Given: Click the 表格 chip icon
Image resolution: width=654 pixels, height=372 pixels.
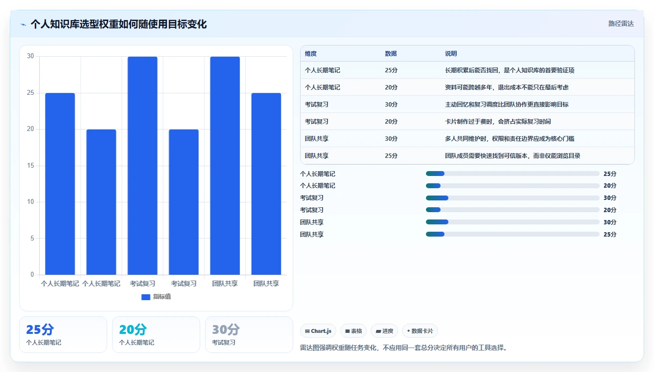Looking at the screenshot, I should [x=348, y=331].
